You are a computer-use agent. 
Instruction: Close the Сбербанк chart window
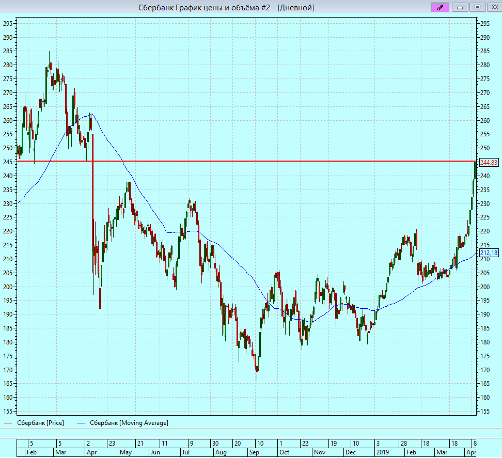pyautogui.click(x=494, y=7)
